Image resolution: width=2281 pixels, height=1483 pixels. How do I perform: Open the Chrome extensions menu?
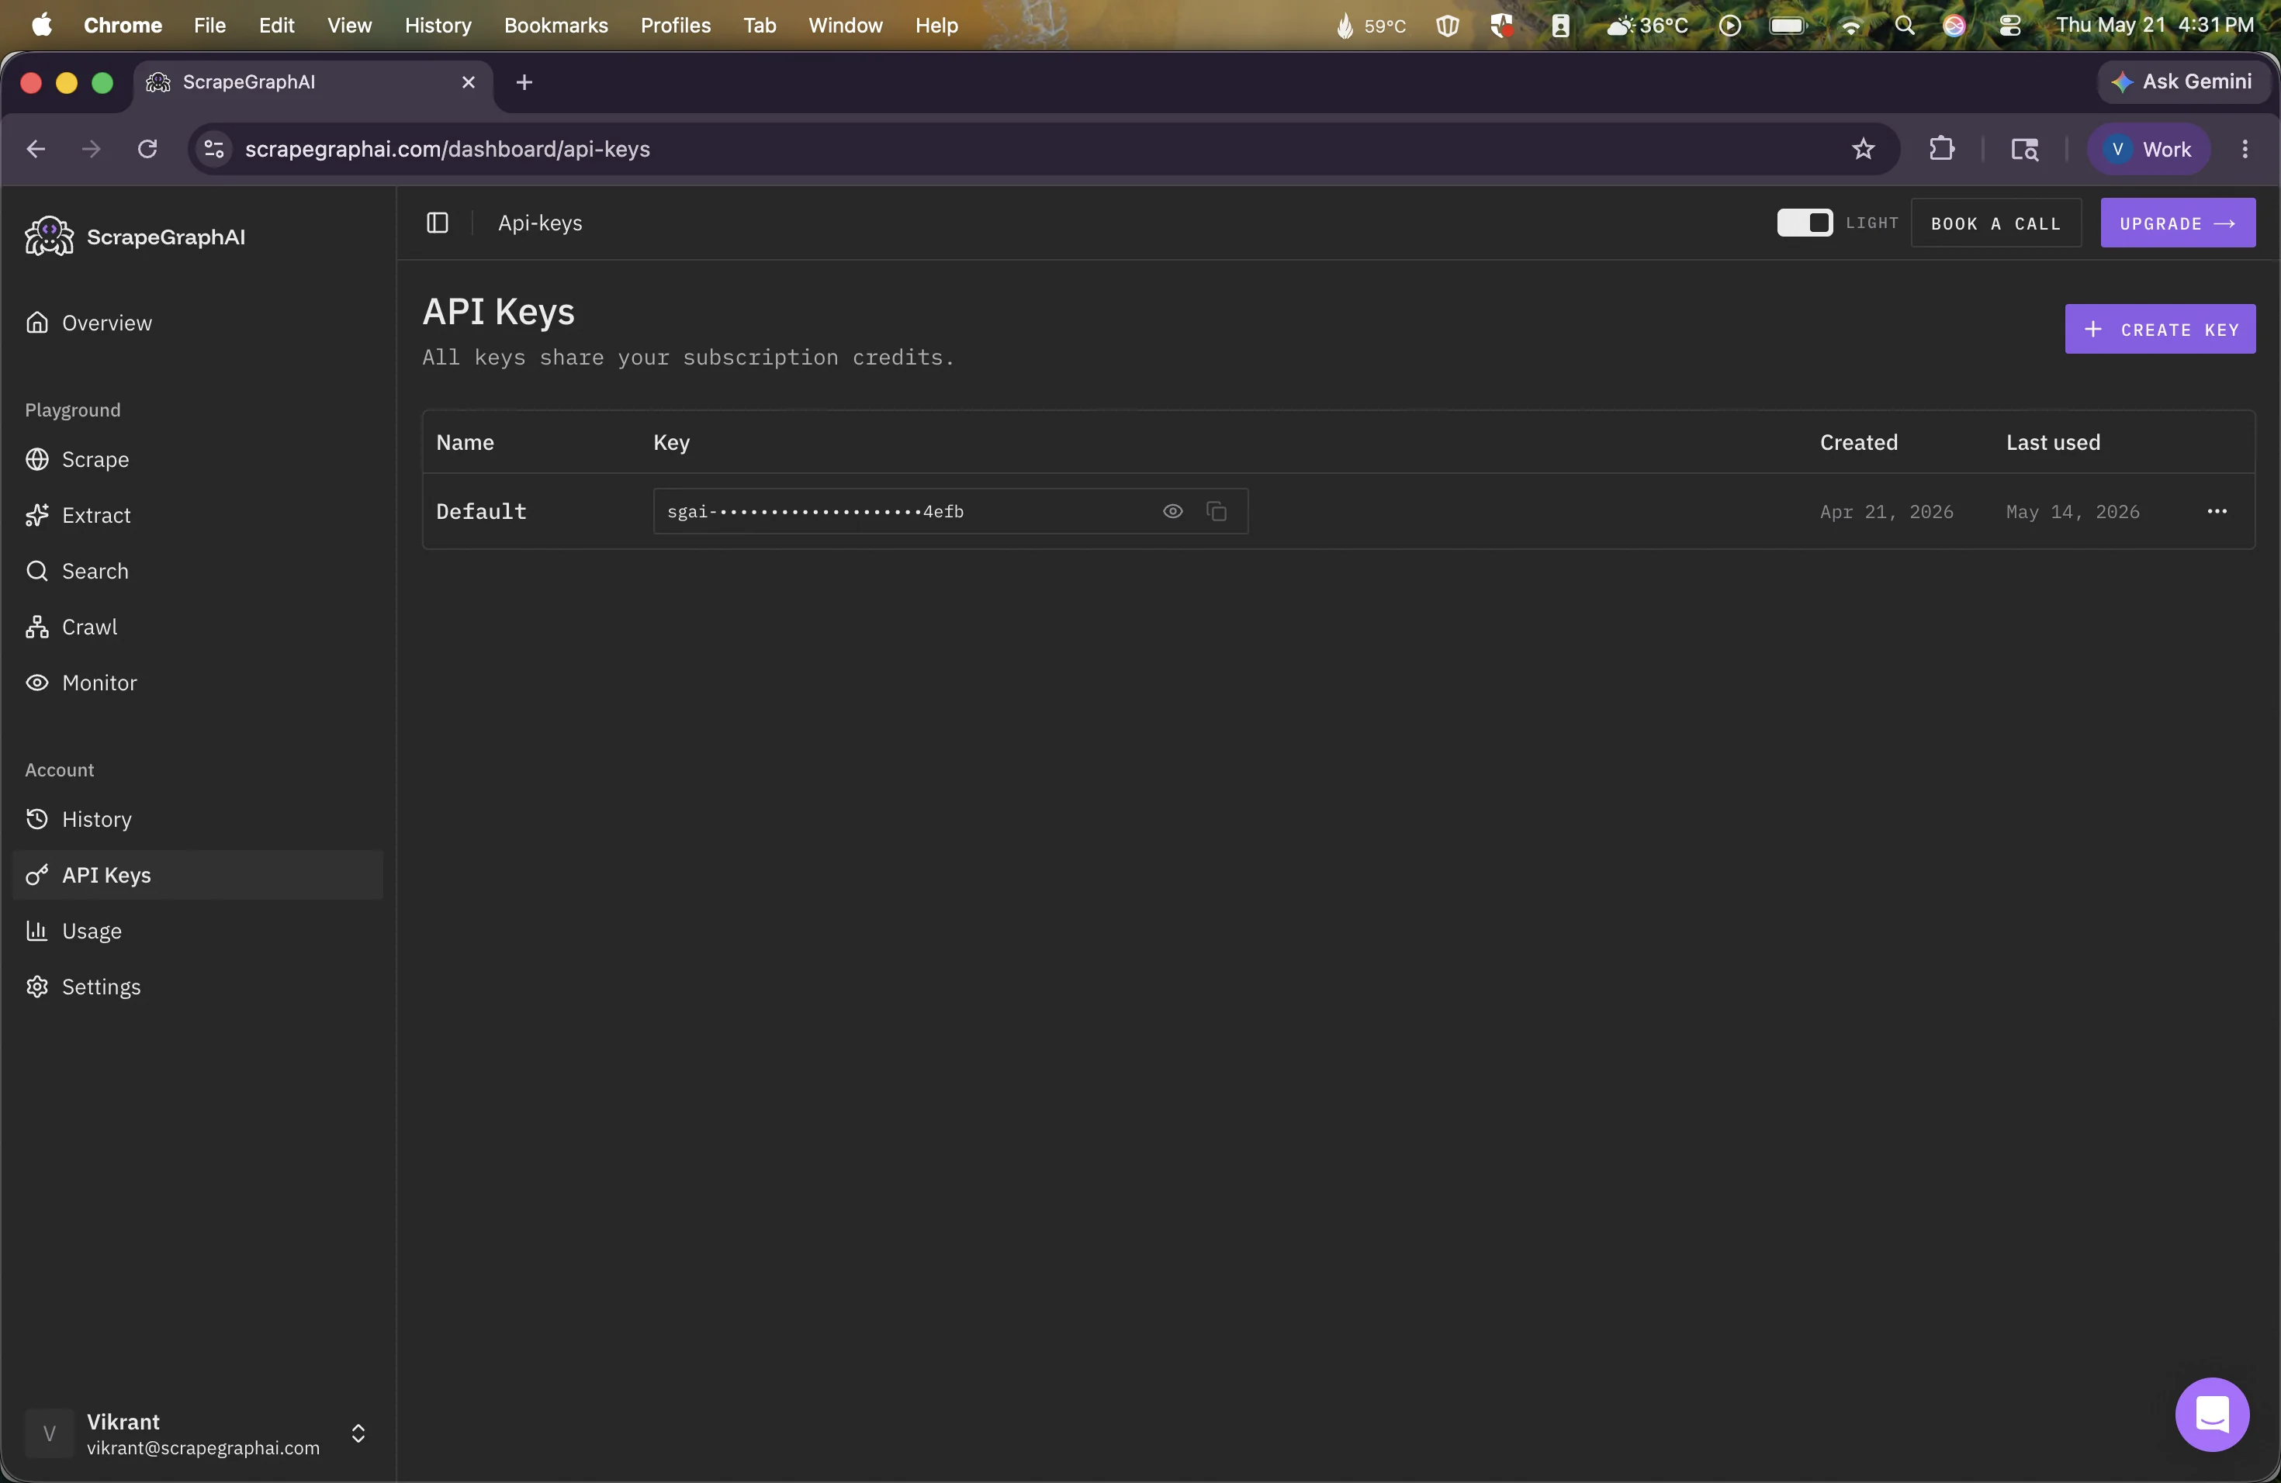(x=1942, y=150)
